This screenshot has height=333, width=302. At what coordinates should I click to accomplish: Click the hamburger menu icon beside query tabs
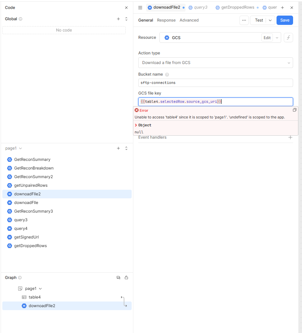click(x=140, y=8)
